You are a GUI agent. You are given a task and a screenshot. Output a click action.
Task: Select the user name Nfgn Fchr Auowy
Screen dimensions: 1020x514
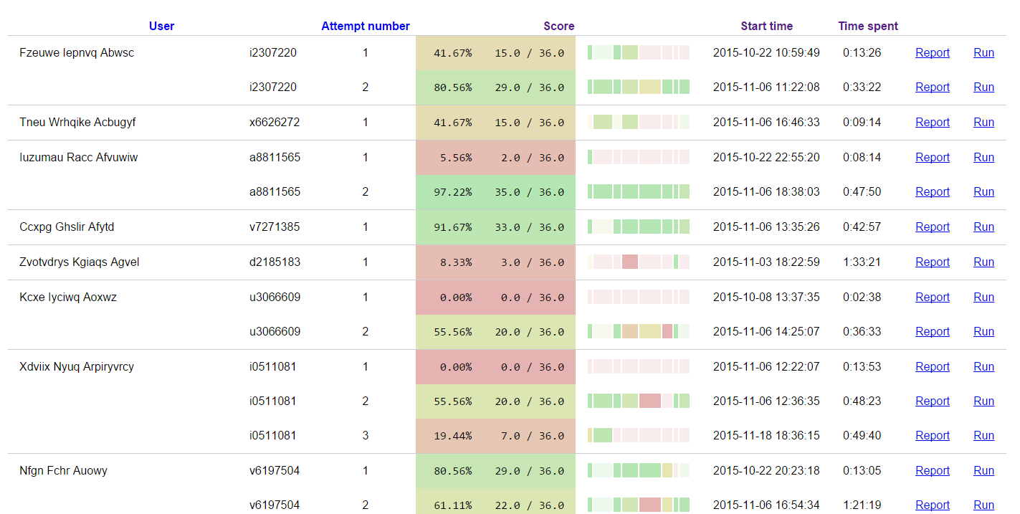click(x=64, y=471)
